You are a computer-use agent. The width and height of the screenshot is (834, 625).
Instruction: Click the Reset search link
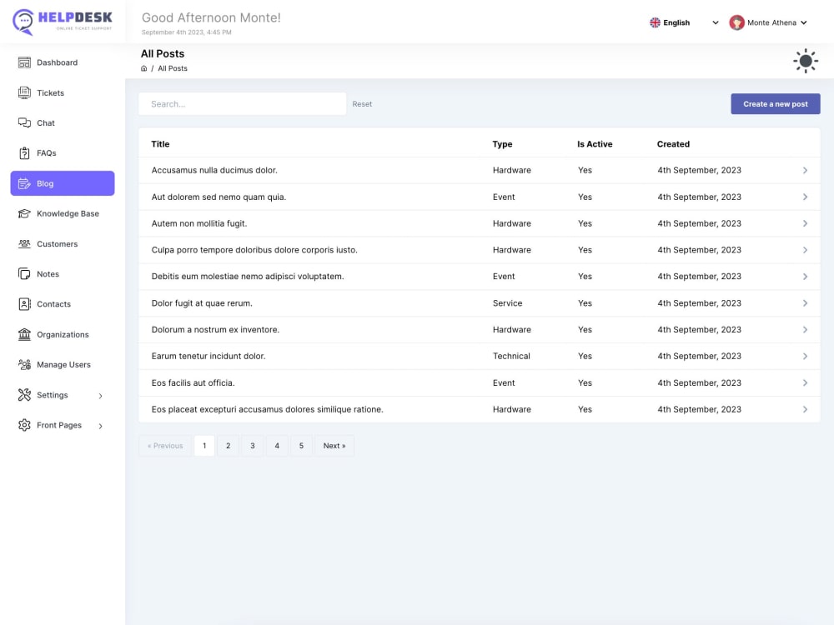point(362,104)
